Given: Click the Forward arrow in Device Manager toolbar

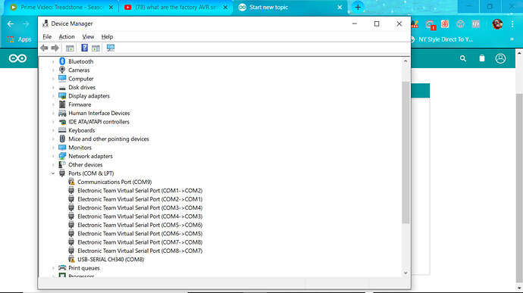Looking at the screenshot, I should pos(55,48).
